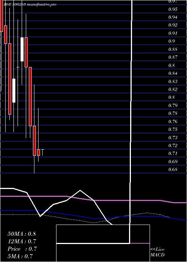
Task: Click the <<Live MACD label
Action: pyautogui.click(x=157, y=252)
